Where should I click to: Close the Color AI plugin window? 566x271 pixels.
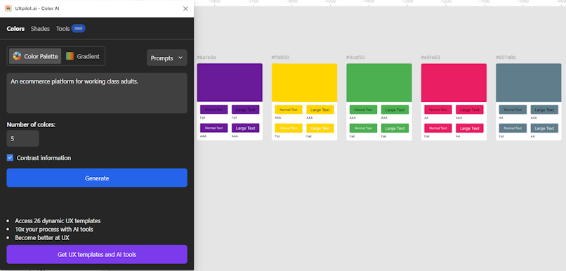pyautogui.click(x=185, y=8)
